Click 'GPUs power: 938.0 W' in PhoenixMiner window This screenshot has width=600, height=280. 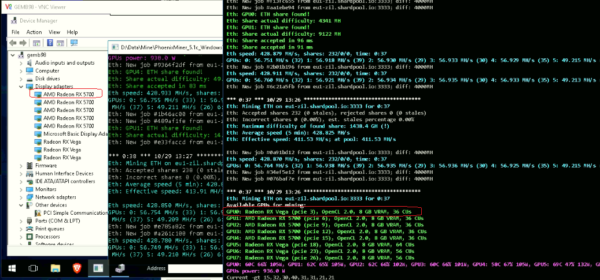[142, 58]
